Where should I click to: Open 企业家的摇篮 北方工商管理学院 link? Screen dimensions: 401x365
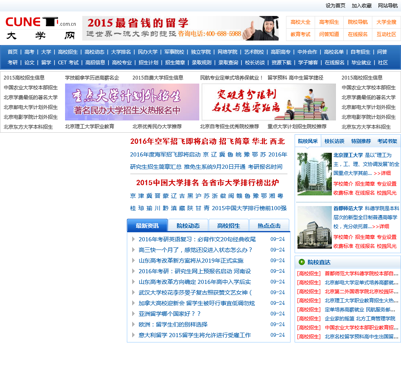(360, 319)
